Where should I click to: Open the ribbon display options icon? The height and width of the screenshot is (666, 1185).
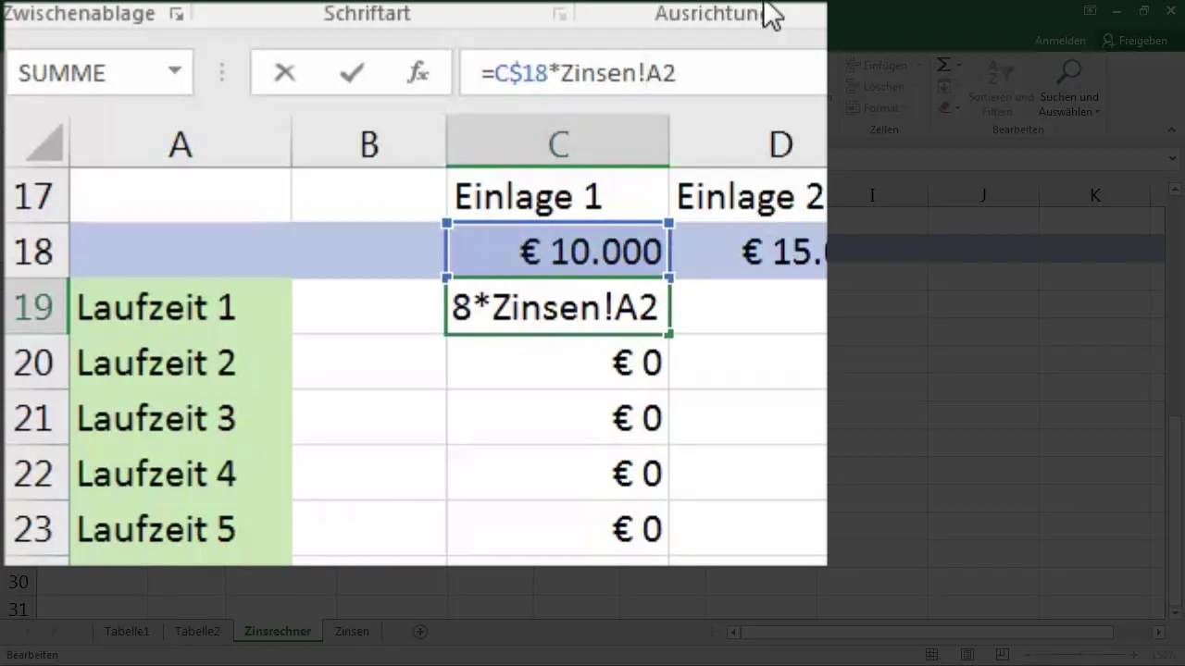click(1090, 10)
